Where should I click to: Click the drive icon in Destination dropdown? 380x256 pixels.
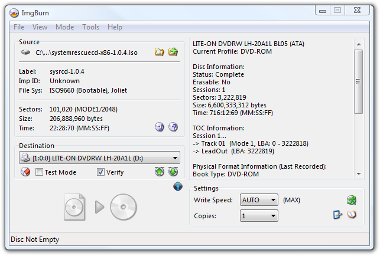(x=25, y=157)
